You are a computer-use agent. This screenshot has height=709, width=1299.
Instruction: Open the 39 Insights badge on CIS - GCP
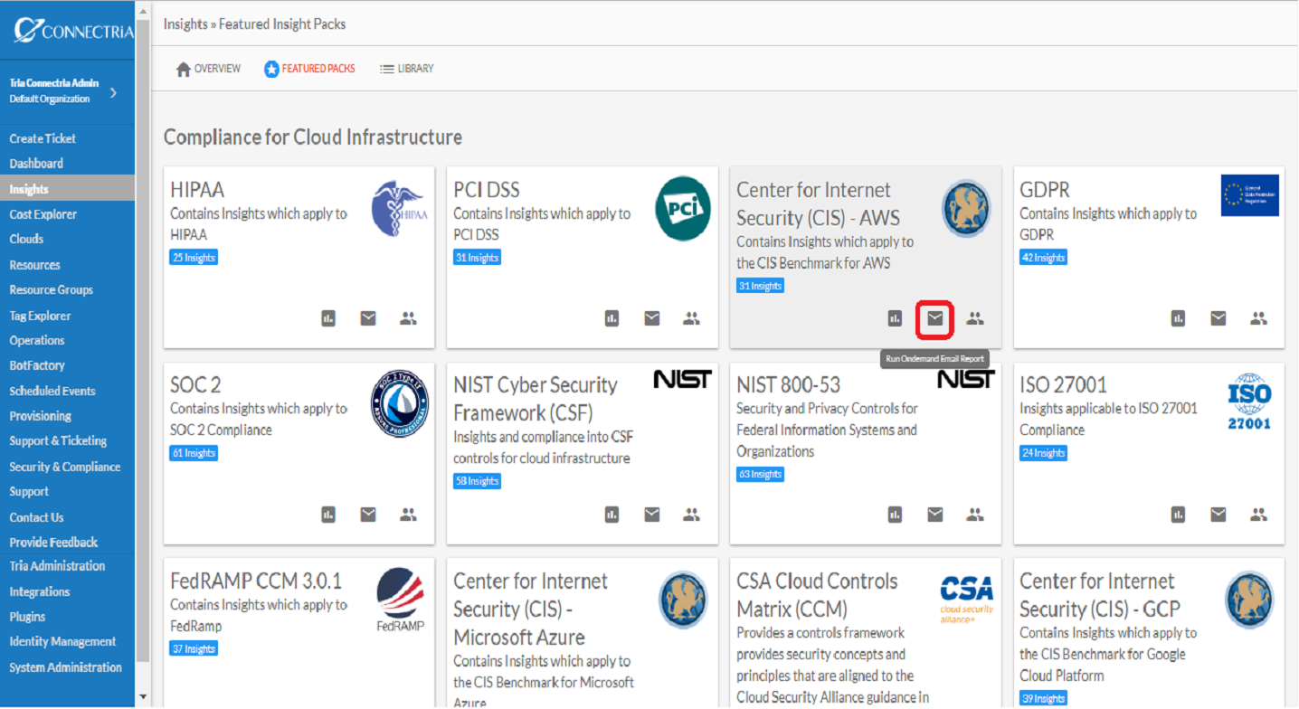point(1043,698)
